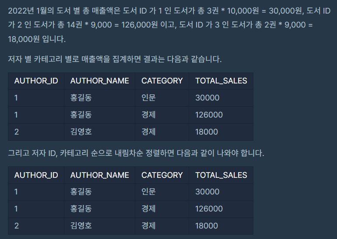337x239 pixels.
Task: Click AUTHOR_NAME header in second table
Action: pyautogui.click(x=99, y=175)
